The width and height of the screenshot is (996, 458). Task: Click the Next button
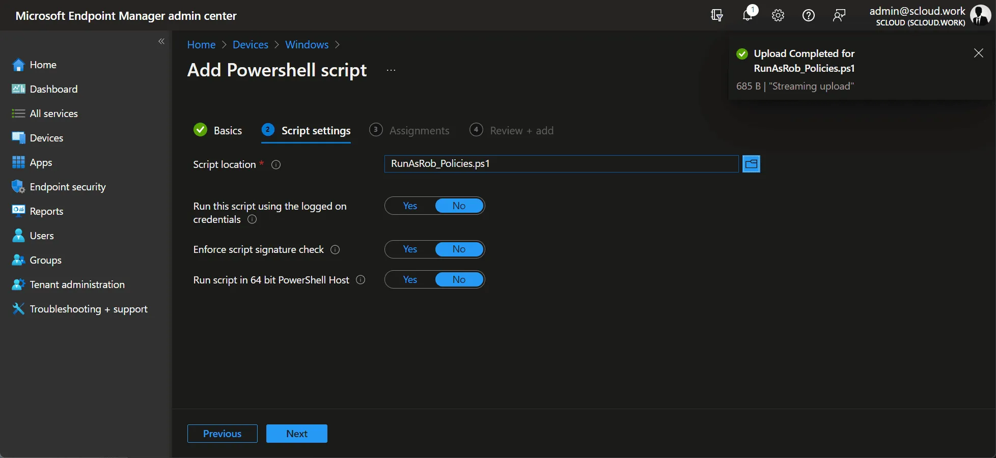tap(297, 434)
